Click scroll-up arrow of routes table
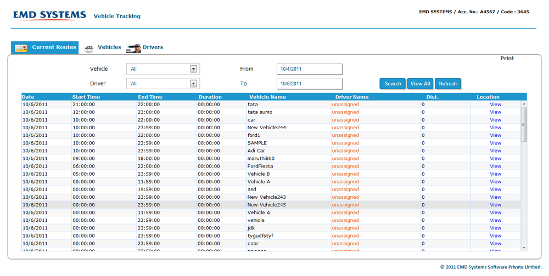Screen dimensions: 549x276 (x=524, y=104)
